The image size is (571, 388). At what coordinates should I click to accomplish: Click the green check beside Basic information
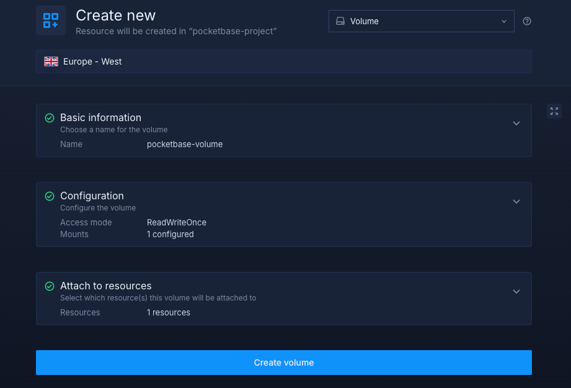[x=50, y=118]
